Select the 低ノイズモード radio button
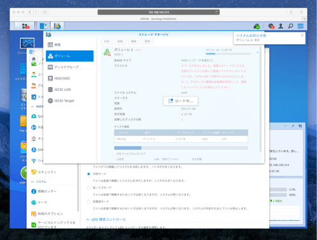317x240 pixels. pyautogui.click(x=88, y=188)
